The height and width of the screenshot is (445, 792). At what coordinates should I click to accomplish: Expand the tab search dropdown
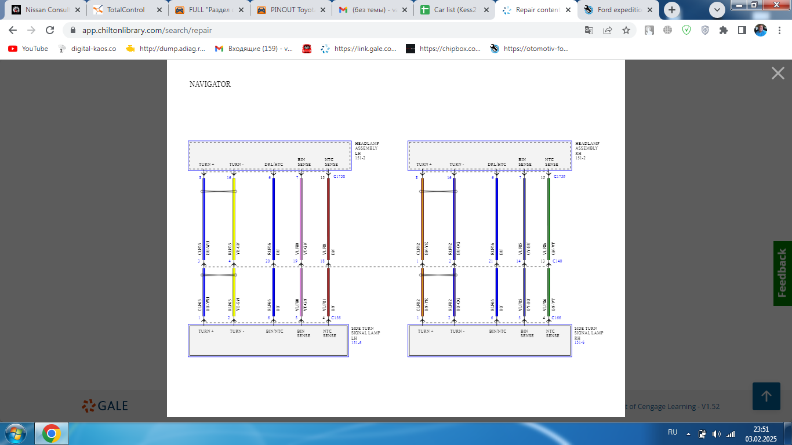tap(717, 10)
